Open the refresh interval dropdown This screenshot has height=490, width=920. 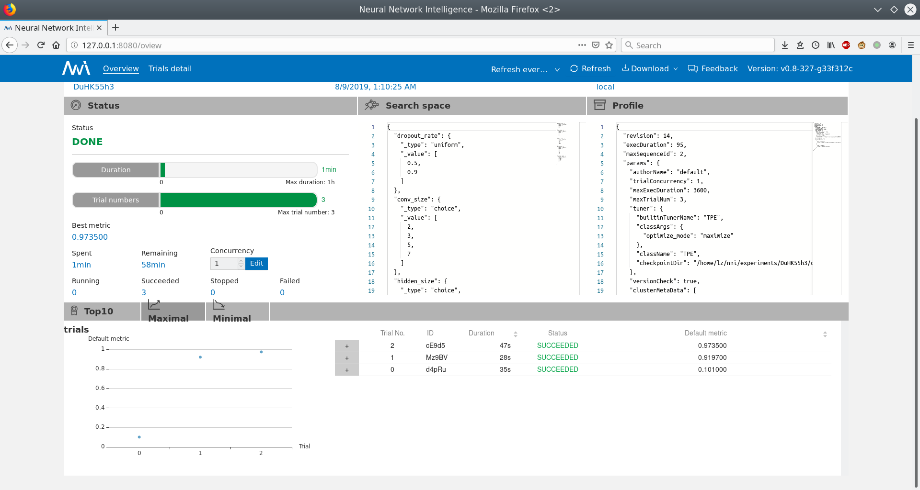coord(525,69)
